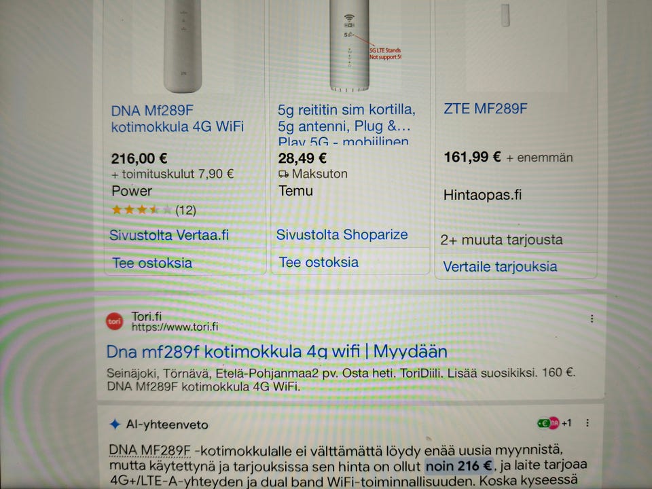652x489 pixels.
Task: Open the AI summary source icons +1
Action: point(555,423)
